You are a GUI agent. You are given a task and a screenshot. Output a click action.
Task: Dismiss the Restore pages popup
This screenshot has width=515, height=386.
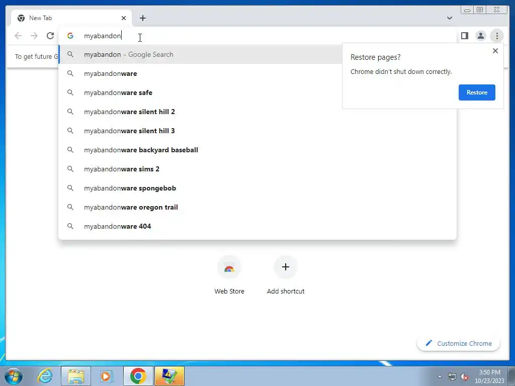coord(495,51)
